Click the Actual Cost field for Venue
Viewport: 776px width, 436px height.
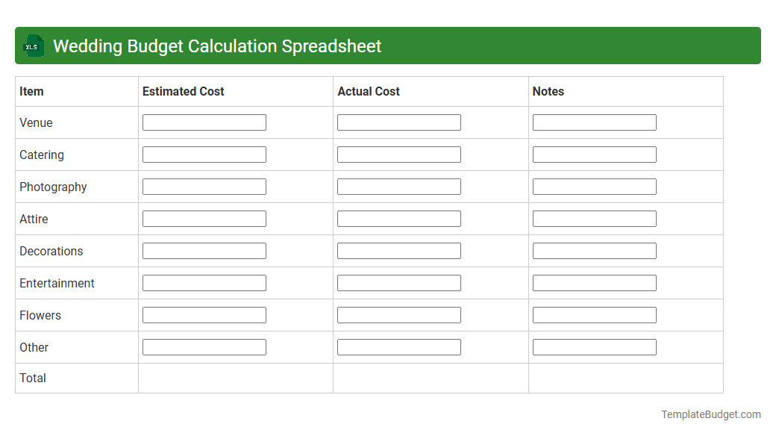point(398,122)
